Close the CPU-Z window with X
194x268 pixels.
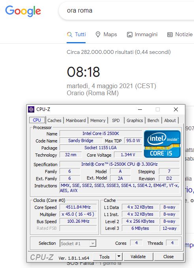click(x=176, y=109)
